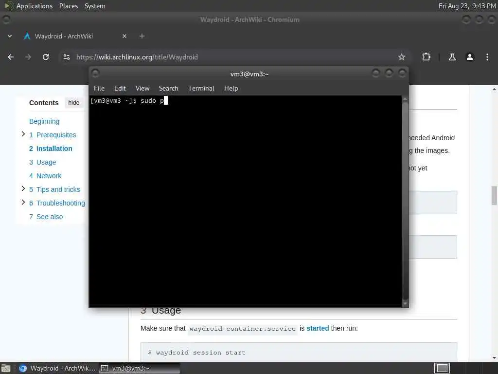Screen dimensions: 498x374
Task: Open the terminal View menu
Action: (142, 89)
